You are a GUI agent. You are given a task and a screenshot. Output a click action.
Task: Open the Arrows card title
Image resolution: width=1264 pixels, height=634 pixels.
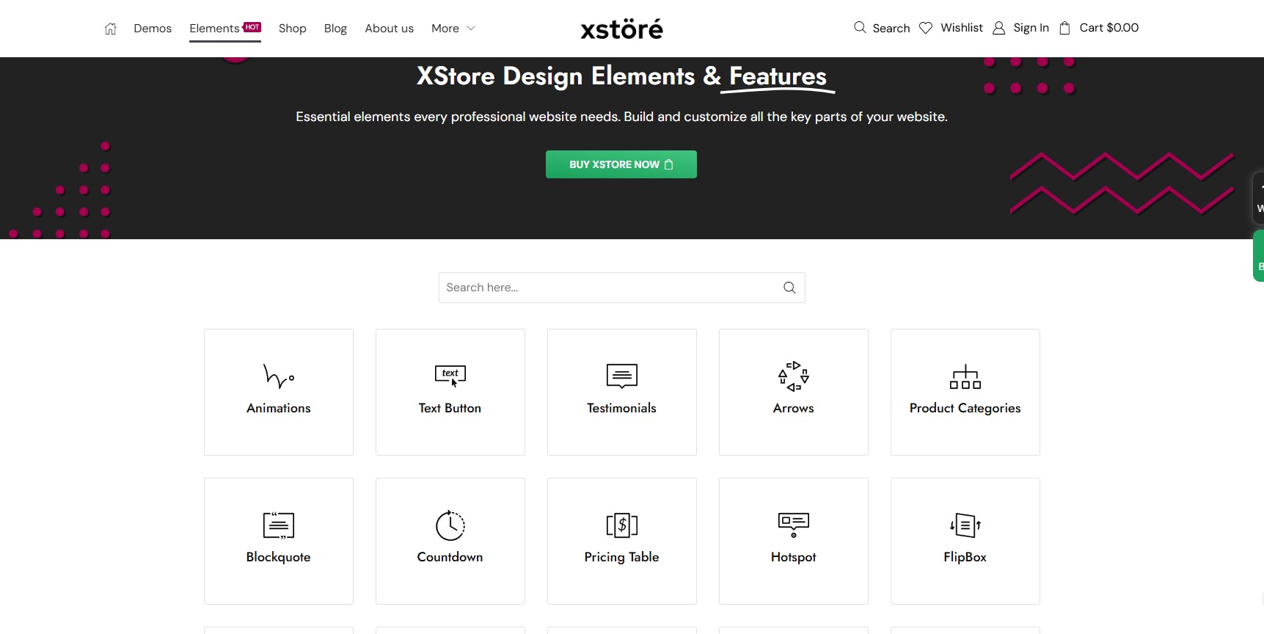tap(794, 408)
